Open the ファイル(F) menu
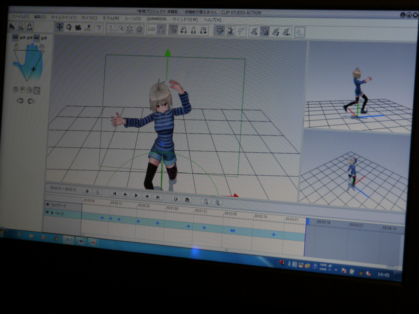 click(20, 17)
